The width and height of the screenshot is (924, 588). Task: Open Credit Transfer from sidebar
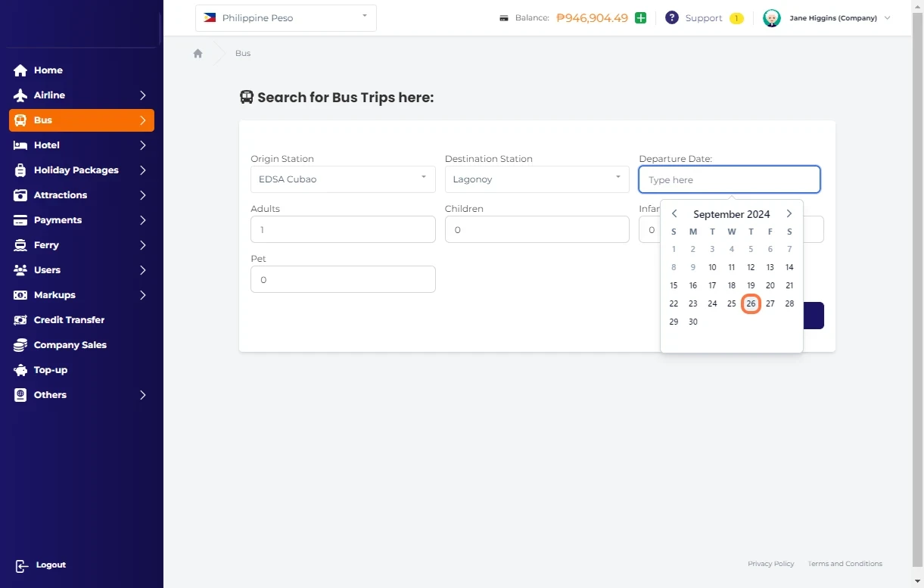tap(69, 320)
